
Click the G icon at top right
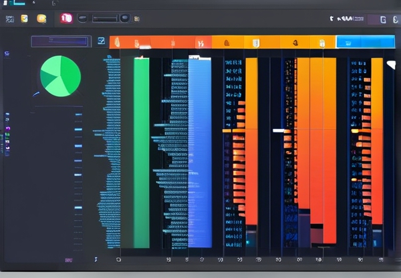pyautogui.click(x=383, y=19)
